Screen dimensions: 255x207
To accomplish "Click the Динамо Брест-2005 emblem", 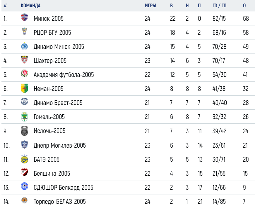I will (x=24, y=102).
